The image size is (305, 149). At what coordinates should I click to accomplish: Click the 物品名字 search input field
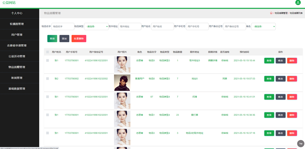coord(63,26)
